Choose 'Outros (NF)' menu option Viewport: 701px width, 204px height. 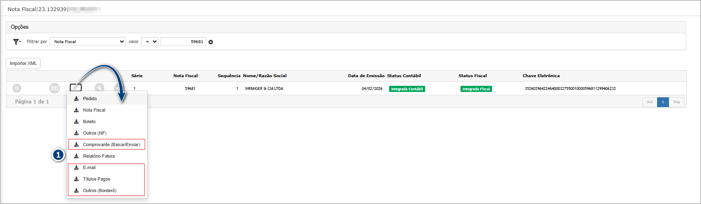(94, 133)
